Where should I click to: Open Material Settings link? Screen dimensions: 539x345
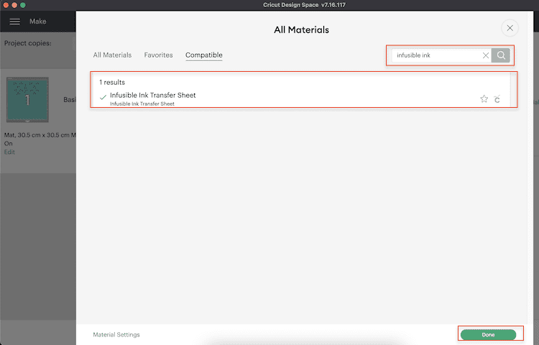pos(116,334)
